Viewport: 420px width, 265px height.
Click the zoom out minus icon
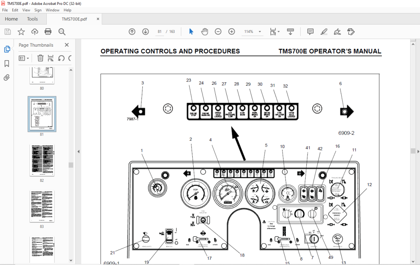[x=218, y=32]
